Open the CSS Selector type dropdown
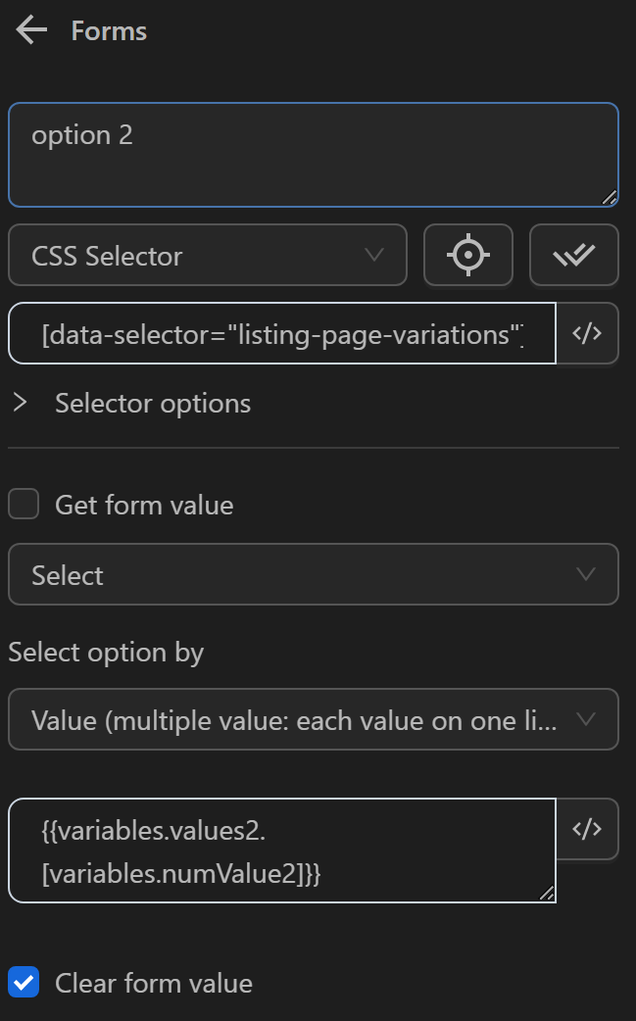 [x=207, y=256]
